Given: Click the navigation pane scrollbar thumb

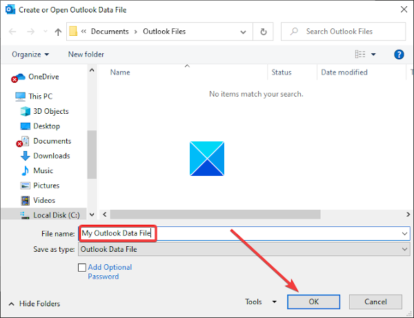Looking at the screenshot, I should point(92,155).
